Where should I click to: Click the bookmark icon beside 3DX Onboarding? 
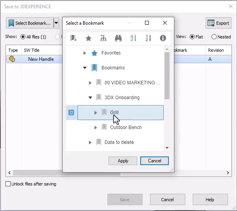tap(99, 97)
